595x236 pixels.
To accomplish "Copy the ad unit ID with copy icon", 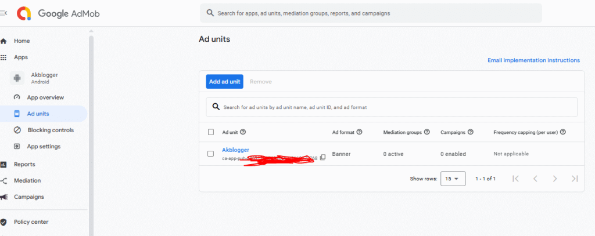I will 322,157.
